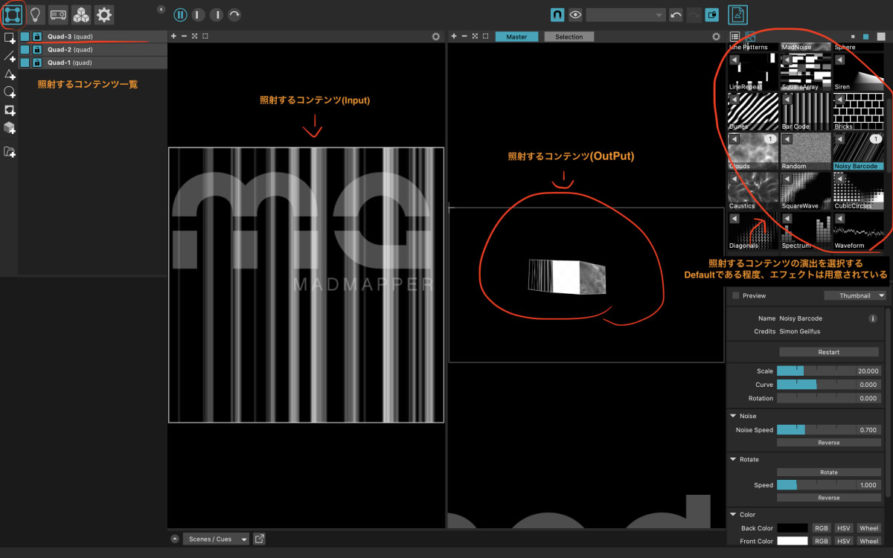Click the Rotate button

coord(828,472)
